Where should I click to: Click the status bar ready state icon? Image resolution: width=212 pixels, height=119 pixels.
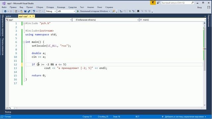(x=2, y=117)
